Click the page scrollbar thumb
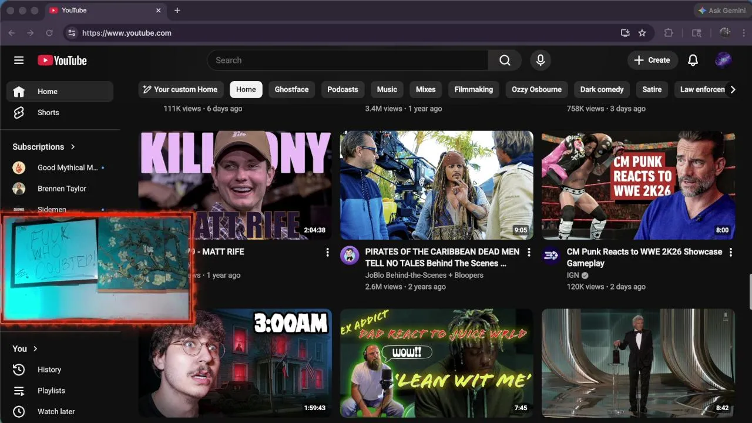 [749, 291]
